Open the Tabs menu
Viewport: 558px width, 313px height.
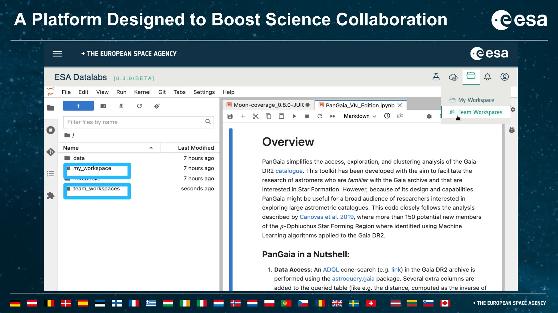180,92
